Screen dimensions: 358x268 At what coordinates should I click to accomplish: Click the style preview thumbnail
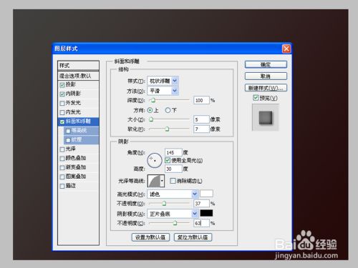click(x=266, y=117)
